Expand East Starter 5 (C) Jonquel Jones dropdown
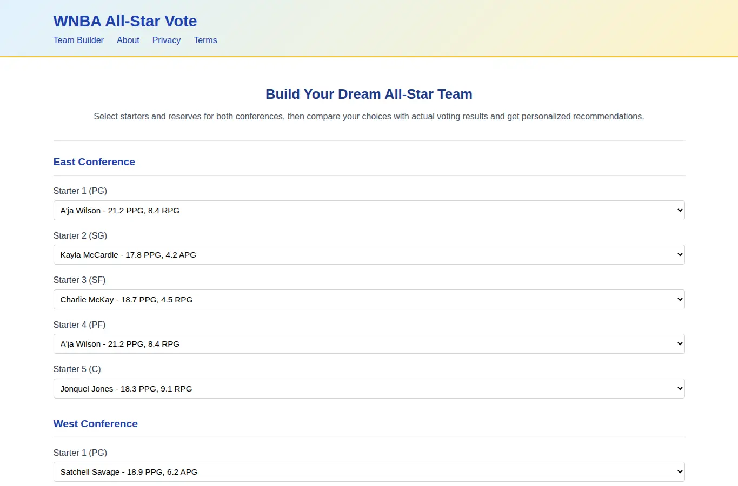This screenshot has width=738, height=486. click(x=369, y=388)
